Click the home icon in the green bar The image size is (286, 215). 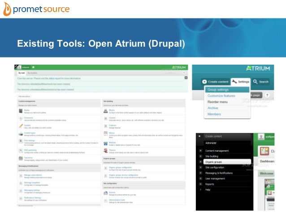tap(33, 67)
